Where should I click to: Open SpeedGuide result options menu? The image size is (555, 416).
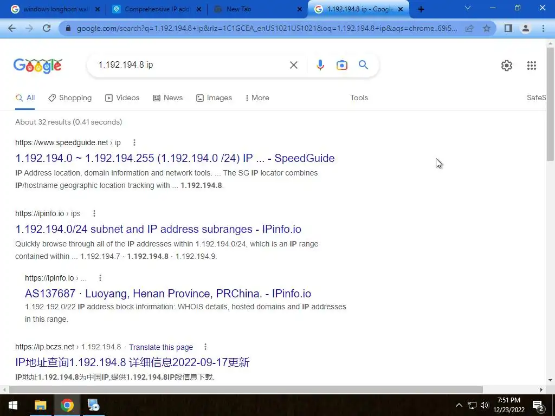click(134, 142)
